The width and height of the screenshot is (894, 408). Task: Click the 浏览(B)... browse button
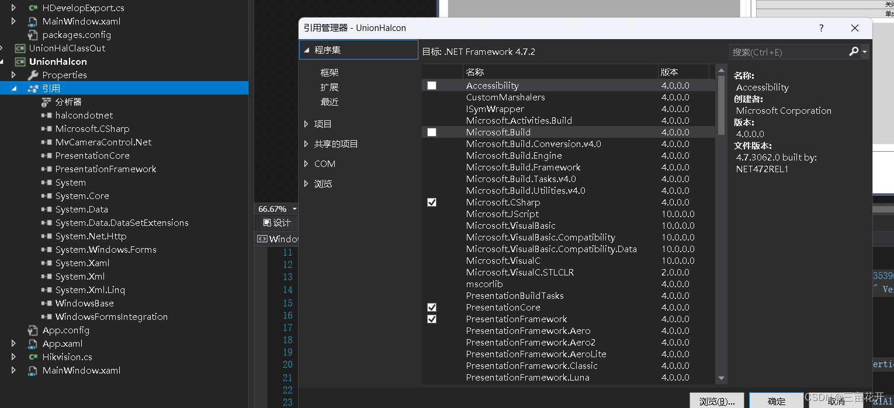717,401
